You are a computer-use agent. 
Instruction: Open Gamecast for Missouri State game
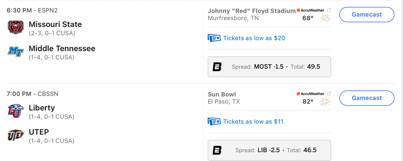tap(366, 14)
